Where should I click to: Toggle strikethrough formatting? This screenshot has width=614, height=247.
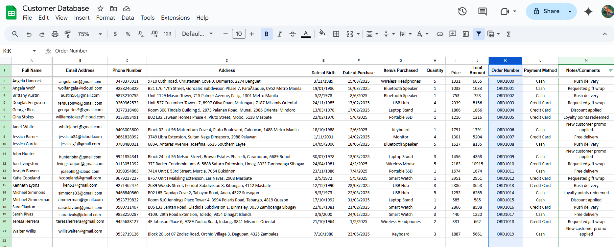293,34
